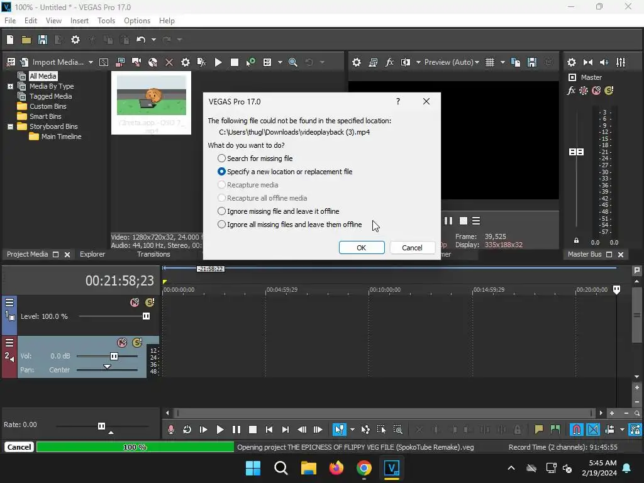Start media preview play in Project Media
644x483 pixels.
[218, 62]
